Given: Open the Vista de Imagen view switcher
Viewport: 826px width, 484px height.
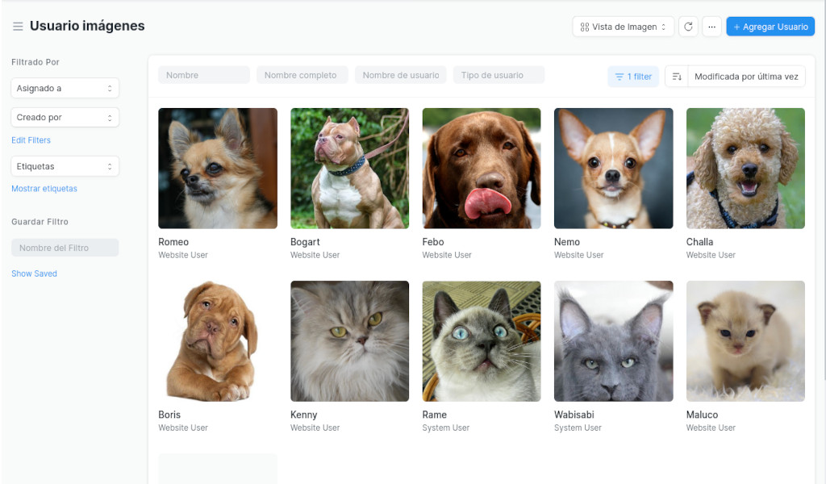Looking at the screenshot, I should 623,27.
